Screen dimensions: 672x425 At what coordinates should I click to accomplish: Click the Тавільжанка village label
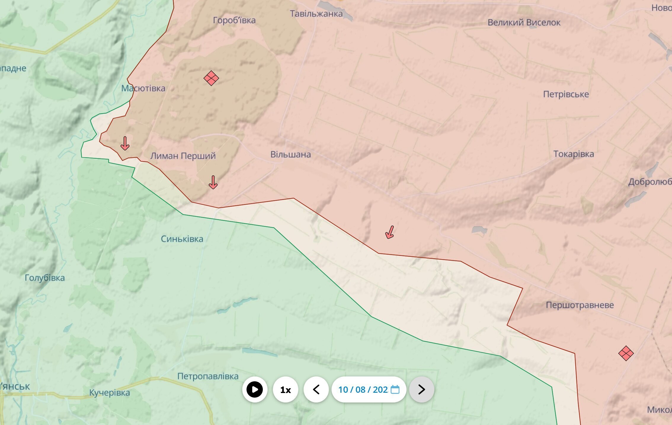coord(316,14)
